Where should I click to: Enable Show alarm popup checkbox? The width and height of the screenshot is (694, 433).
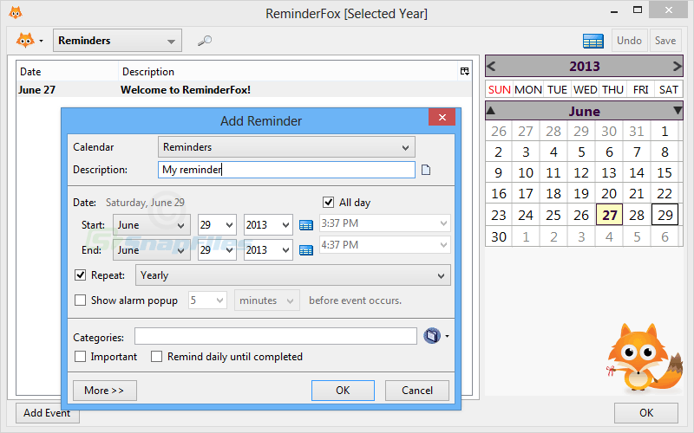coord(80,301)
